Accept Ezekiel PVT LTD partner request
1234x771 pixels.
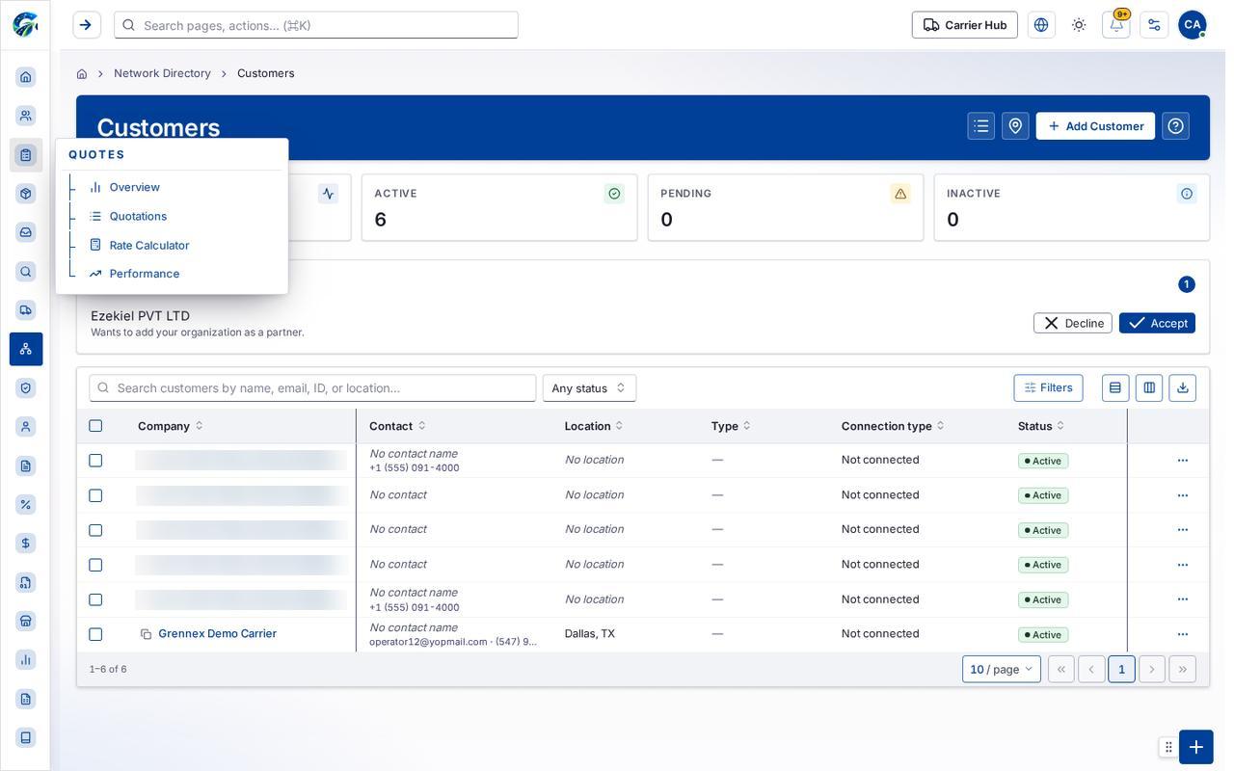point(1157,323)
